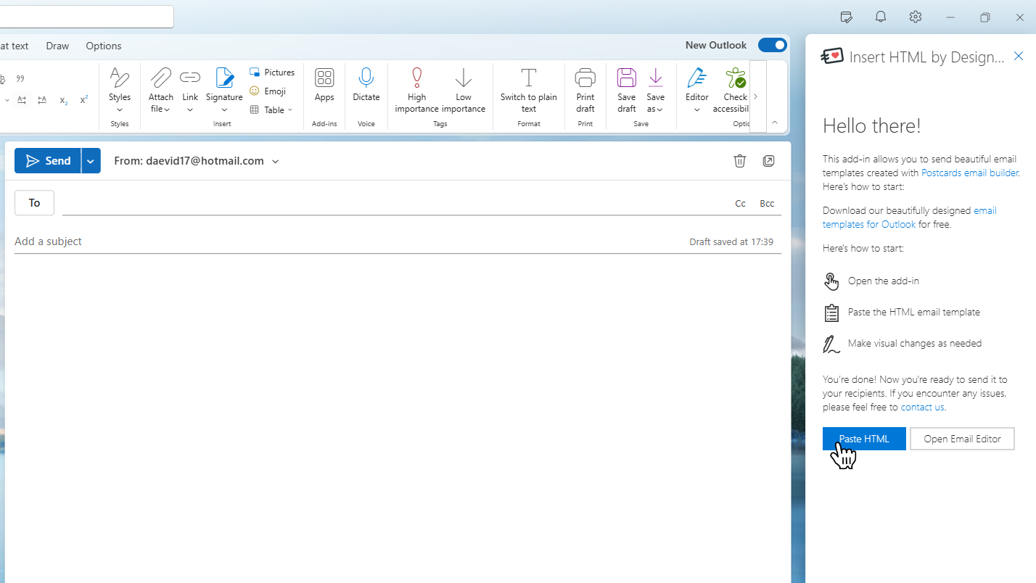Mark message as High importance
This screenshot has width=1036, height=583.
(x=416, y=78)
